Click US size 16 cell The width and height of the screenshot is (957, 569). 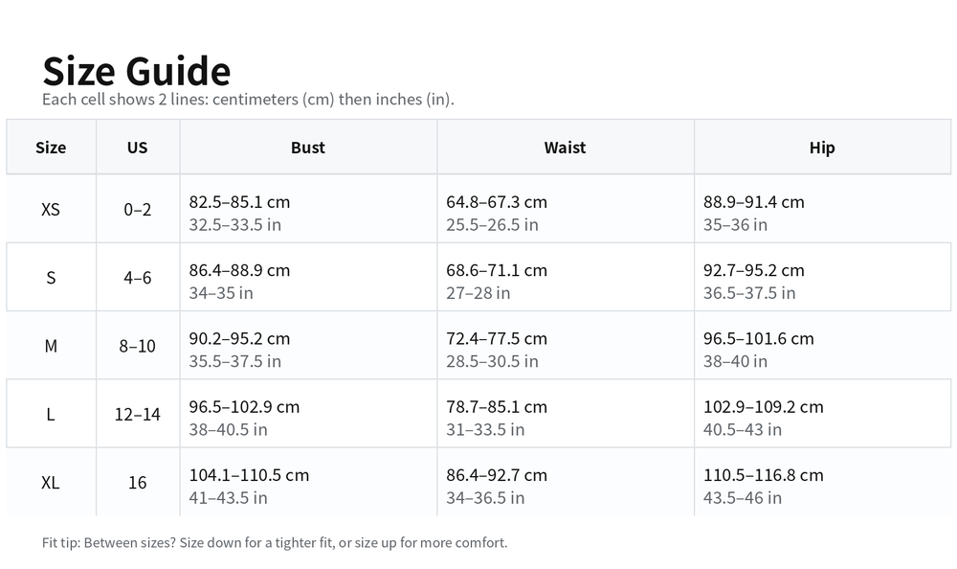138,483
